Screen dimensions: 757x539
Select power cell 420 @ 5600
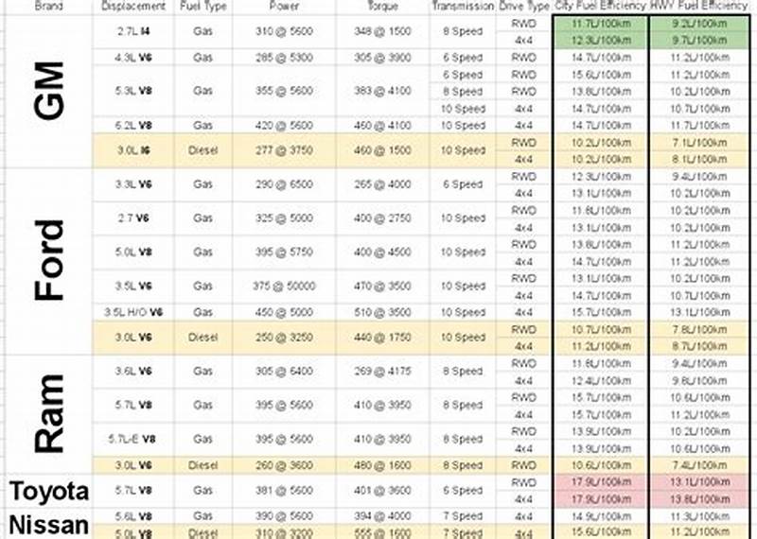pyautogui.click(x=285, y=126)
